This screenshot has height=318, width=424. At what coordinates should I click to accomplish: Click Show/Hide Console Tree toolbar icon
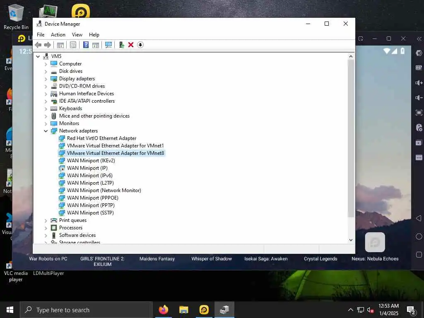[60, 45]
